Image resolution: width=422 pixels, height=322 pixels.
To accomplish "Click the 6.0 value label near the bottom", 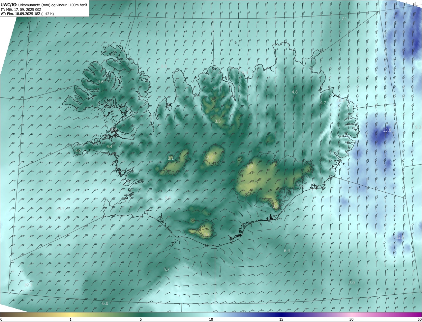I will tap(105, 303).
